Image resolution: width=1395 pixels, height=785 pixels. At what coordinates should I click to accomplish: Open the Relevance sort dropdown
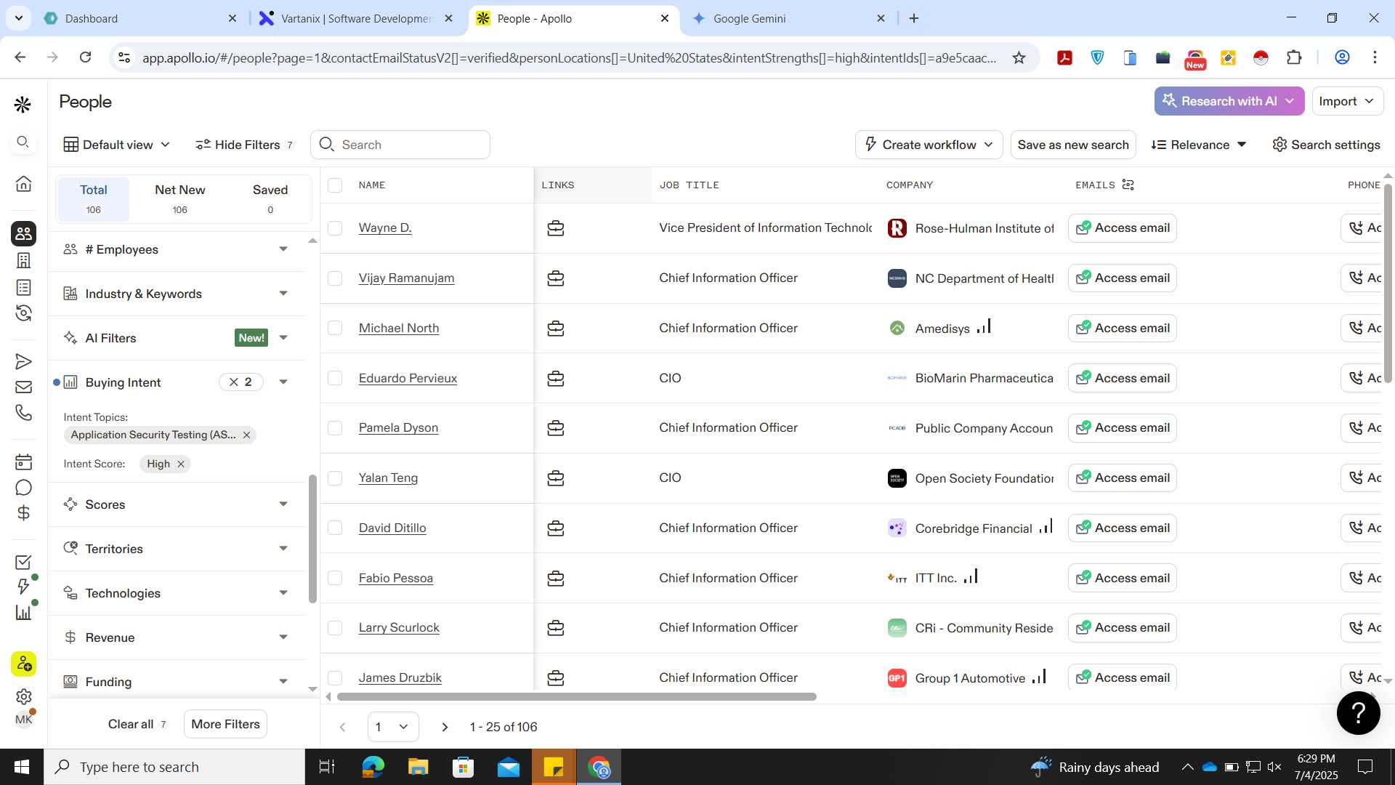1199,145
